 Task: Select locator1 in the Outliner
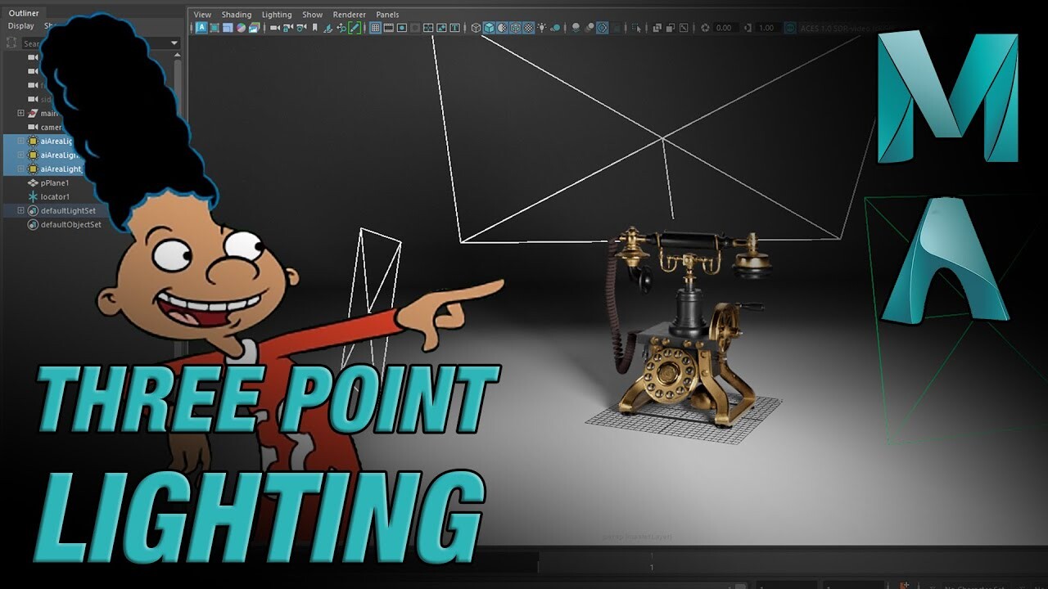(55, 196)
